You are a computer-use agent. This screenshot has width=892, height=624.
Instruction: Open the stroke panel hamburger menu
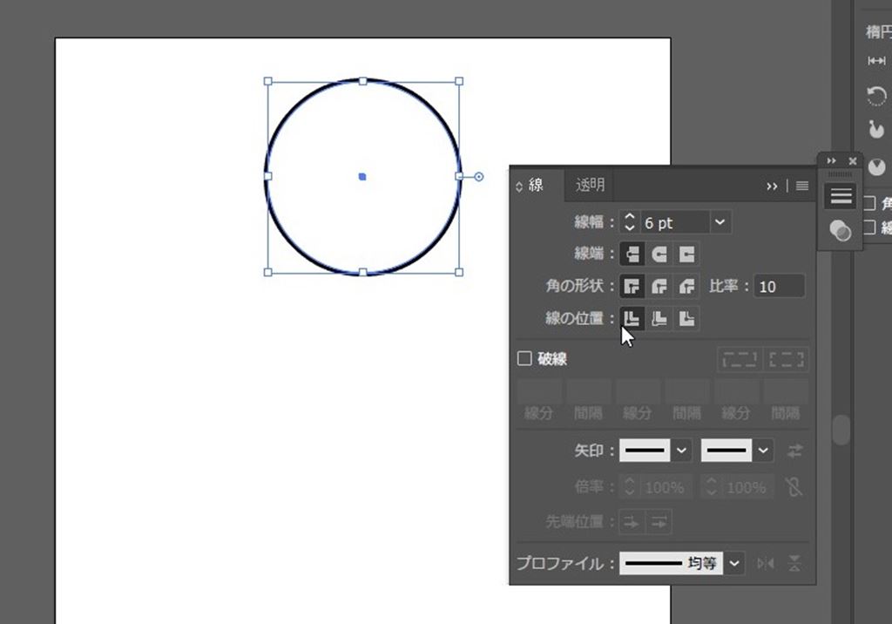pos(802,186)
